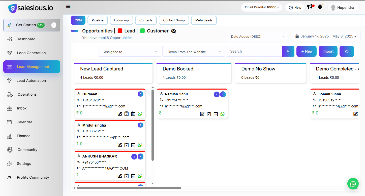Click the Import button
The image size is (365, 196).
click(x=328, y=51)
